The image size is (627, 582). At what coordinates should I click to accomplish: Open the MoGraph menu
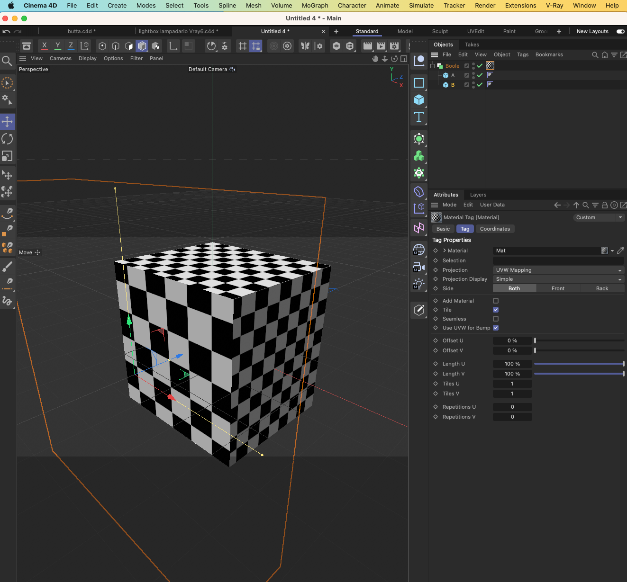(315, 6)
